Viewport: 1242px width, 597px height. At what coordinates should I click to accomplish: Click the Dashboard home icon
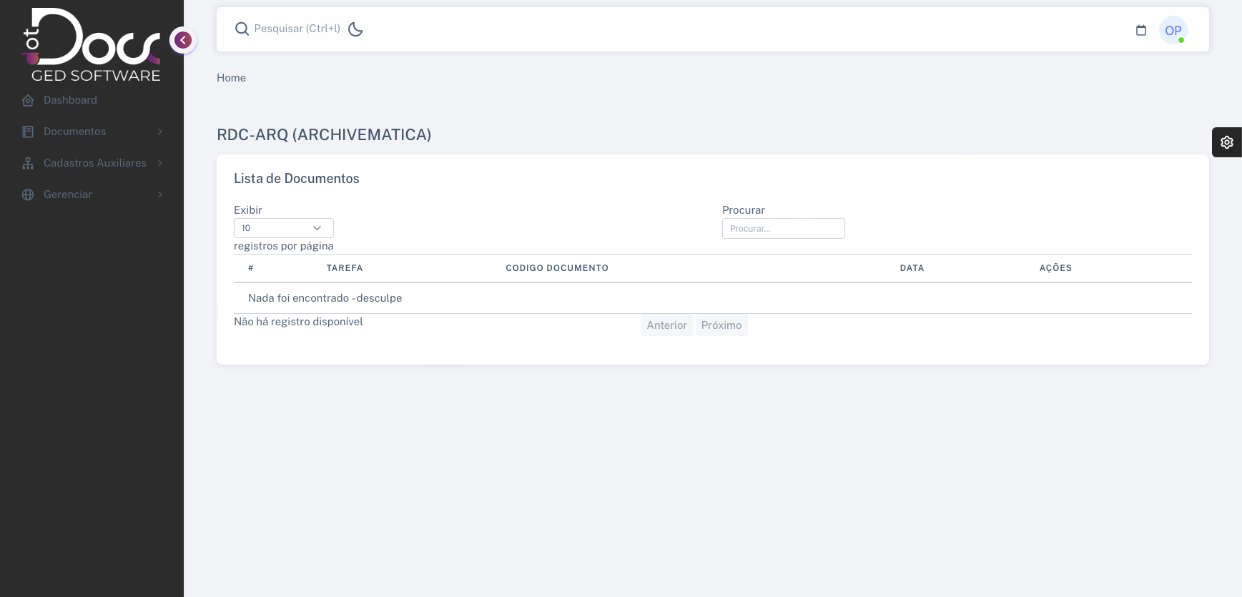click(x=28, y=100)
